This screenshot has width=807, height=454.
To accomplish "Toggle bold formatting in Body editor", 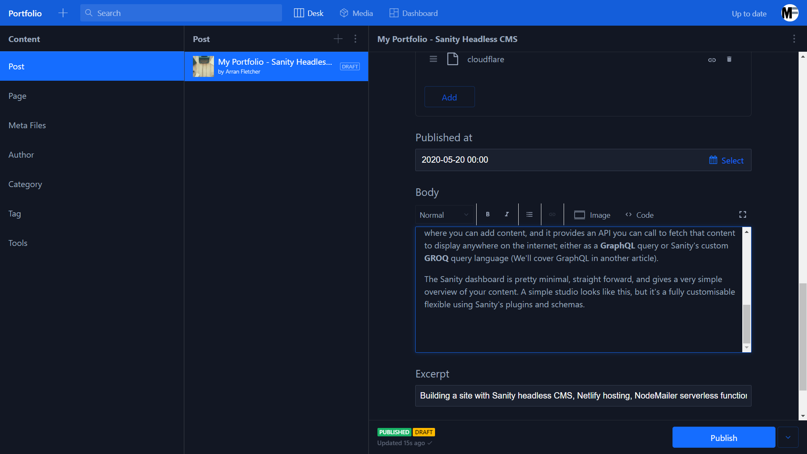I will click(x=488, y=214).
